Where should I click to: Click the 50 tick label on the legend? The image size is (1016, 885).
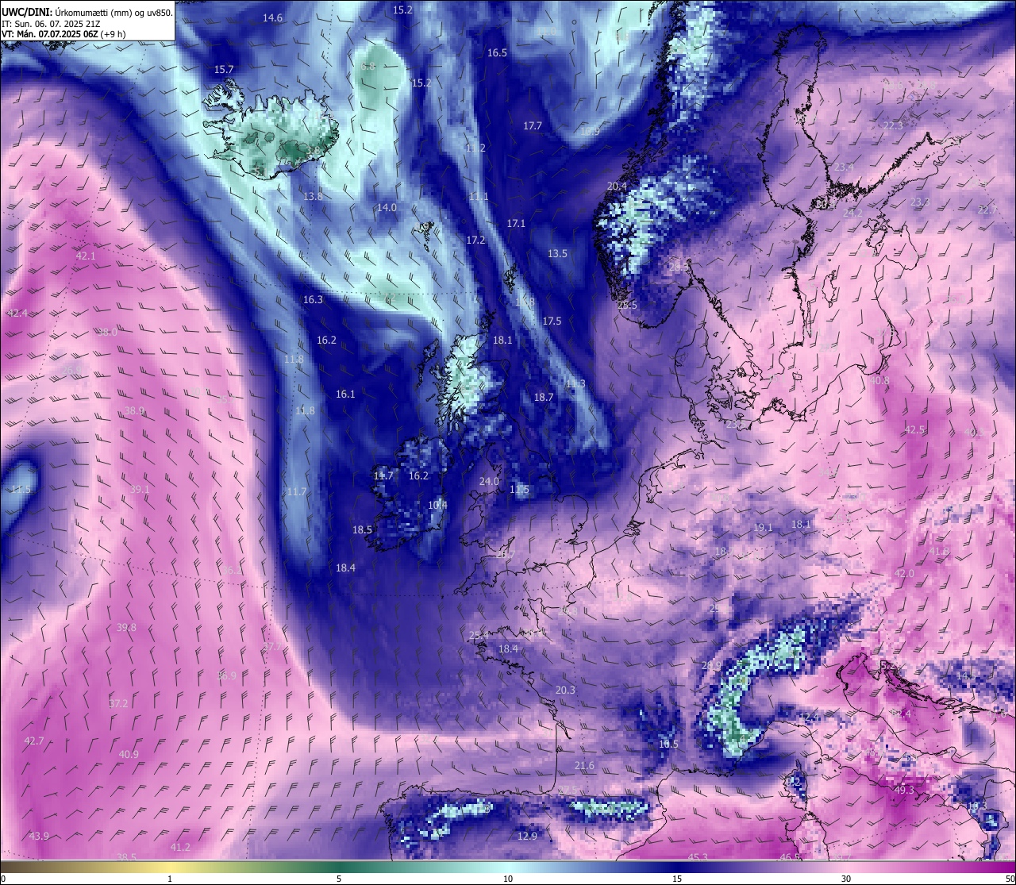coord(1010,879)
